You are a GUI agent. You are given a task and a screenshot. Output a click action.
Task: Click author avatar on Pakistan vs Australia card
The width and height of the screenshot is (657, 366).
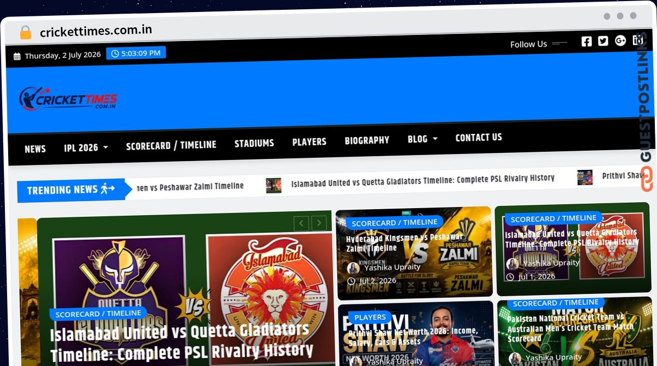point(515,358)
